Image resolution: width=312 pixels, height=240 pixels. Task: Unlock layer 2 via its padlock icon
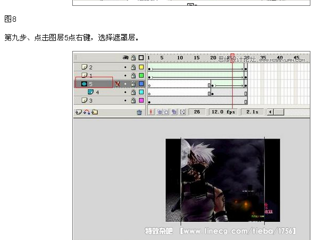coord(133,67)
